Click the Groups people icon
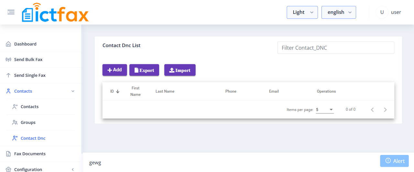 [x=15, y=122]
